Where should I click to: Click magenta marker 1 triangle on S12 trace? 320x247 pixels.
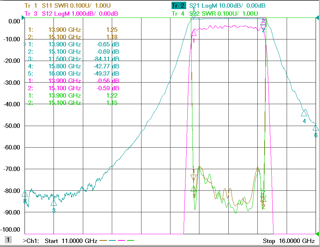194,33
